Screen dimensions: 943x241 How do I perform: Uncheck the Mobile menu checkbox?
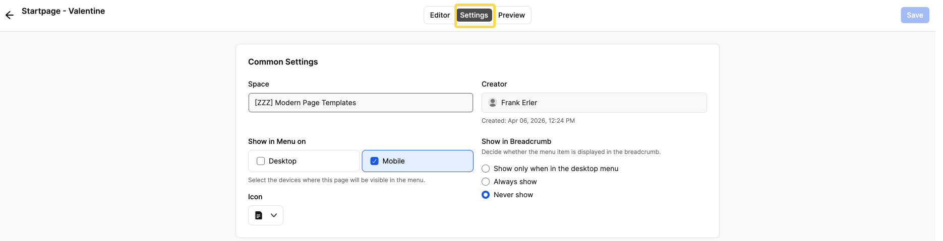click(x=374, y=161)
